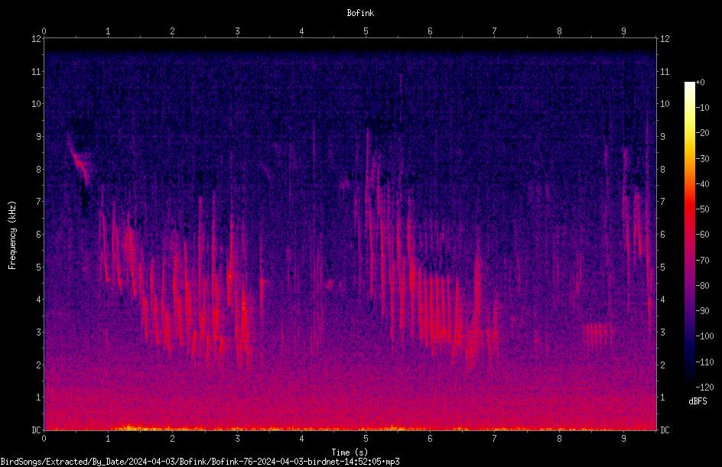
Task: Click the 10 kHz label on left axis
Action: point(37,103)
